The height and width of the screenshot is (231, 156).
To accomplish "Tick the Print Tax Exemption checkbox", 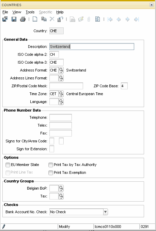I will coord(51,173).
